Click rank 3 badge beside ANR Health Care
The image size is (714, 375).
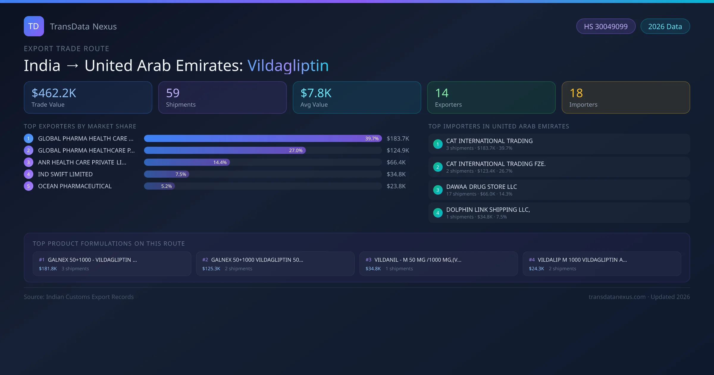pyautogui.click(x=28, y=162)
